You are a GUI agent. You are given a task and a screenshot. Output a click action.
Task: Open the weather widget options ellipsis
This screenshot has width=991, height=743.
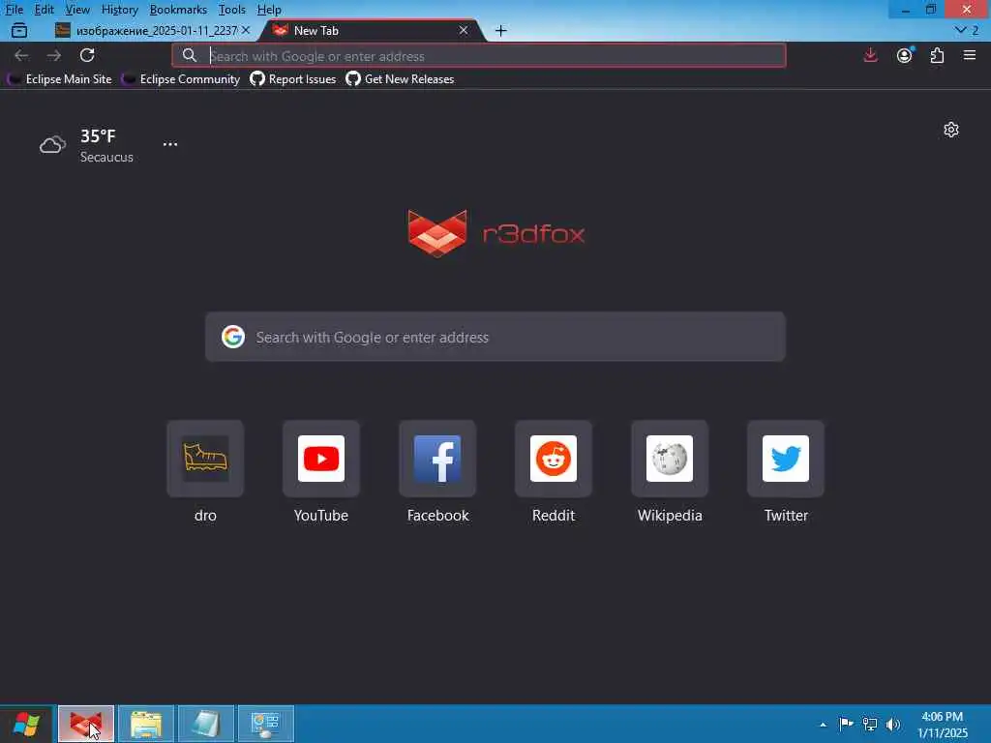[170, 144]
